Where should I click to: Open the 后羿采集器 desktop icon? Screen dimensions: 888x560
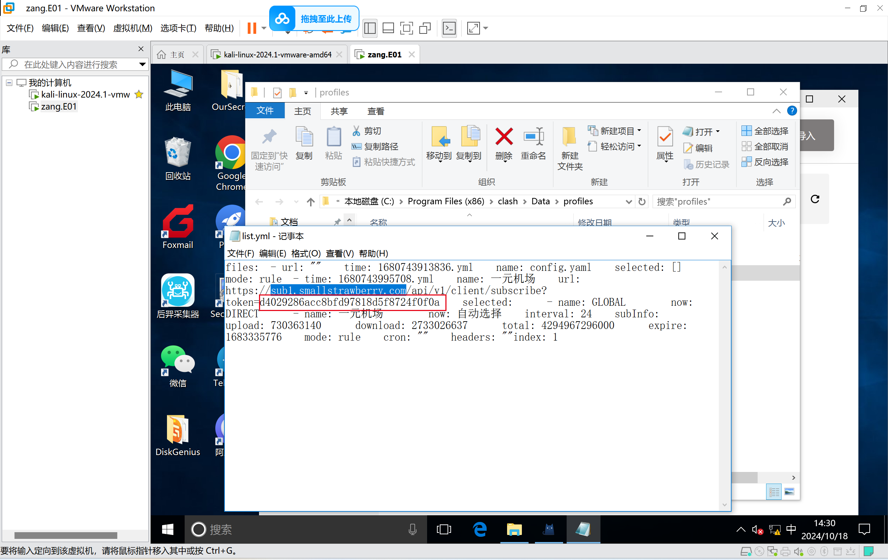[178, 297]
